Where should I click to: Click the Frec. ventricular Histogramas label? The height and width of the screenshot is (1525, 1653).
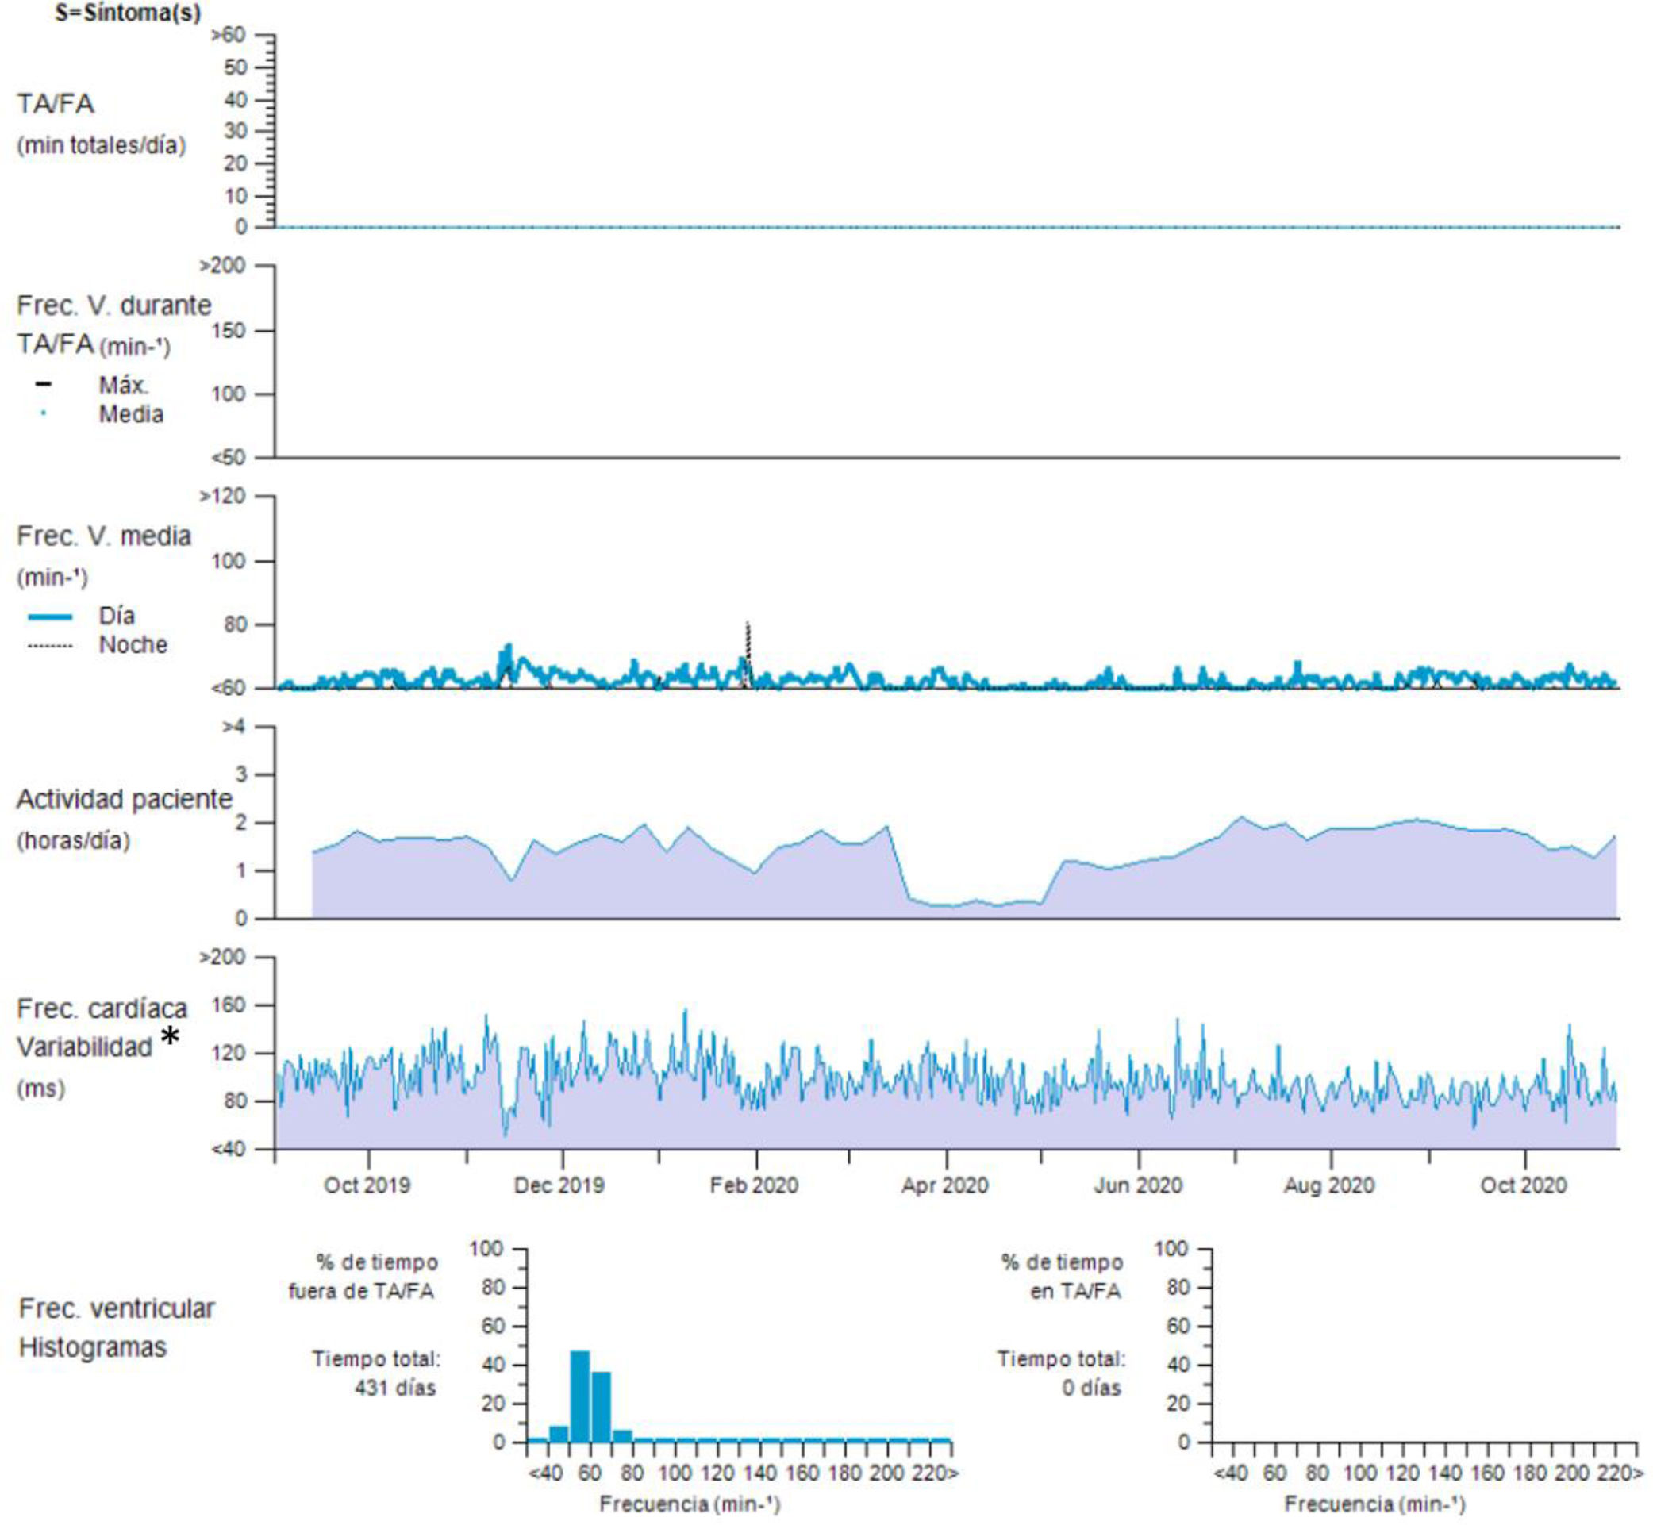(116, 1327)
